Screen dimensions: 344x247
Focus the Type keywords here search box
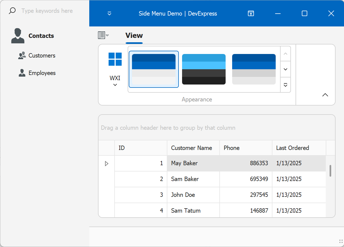pos(47,11)
